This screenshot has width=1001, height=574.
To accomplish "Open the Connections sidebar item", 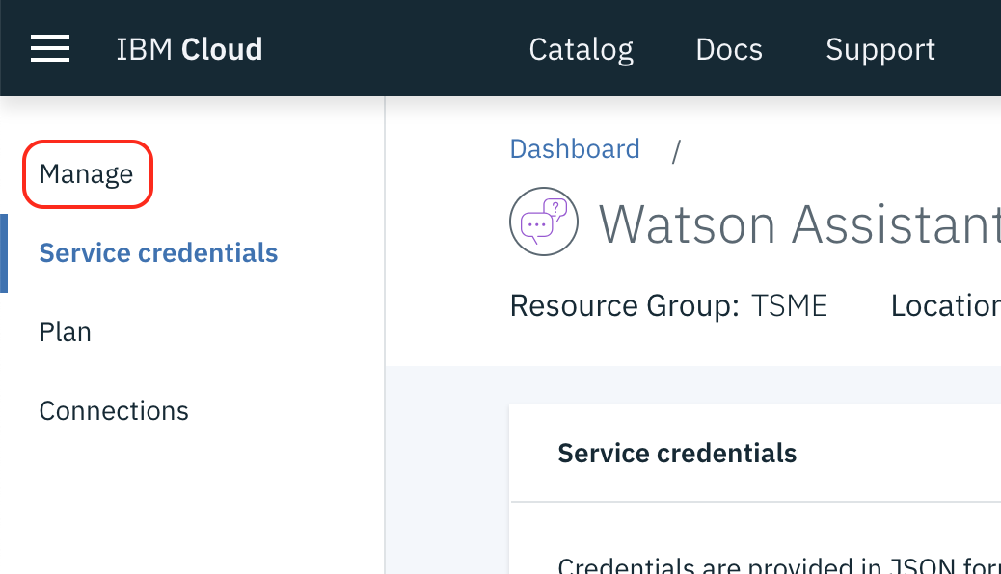I will [114, 410].
